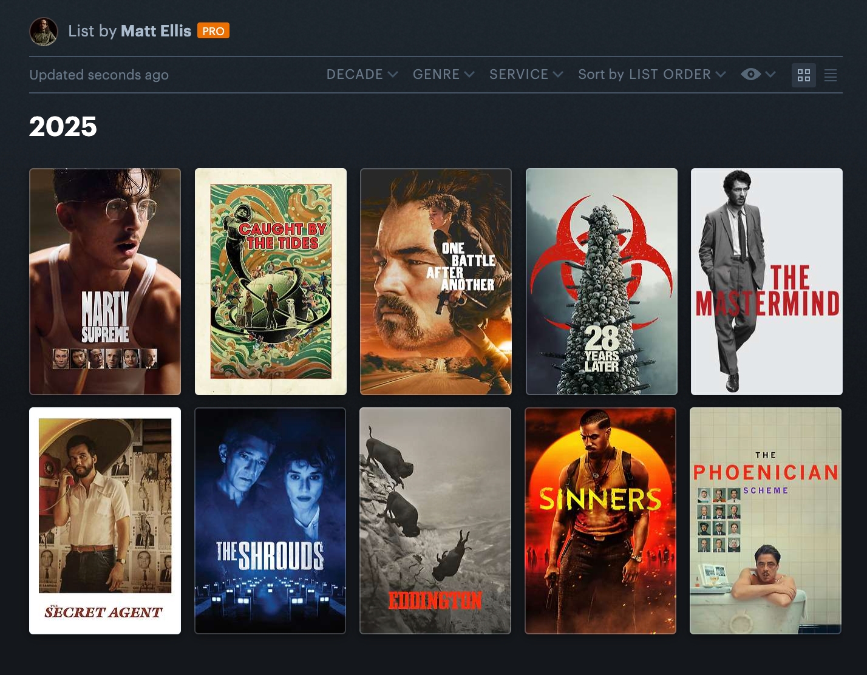This screenshot has width=867, height=675.
Task: Expand the Service filter dropdown
Action: (526, 74)
